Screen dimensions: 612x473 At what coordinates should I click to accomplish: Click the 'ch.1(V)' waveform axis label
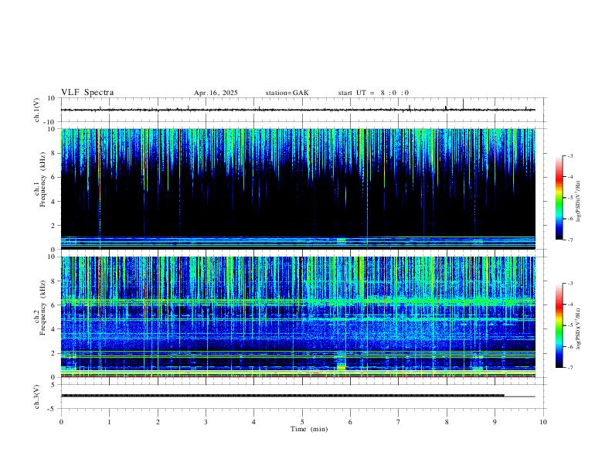tap(37, 110)
